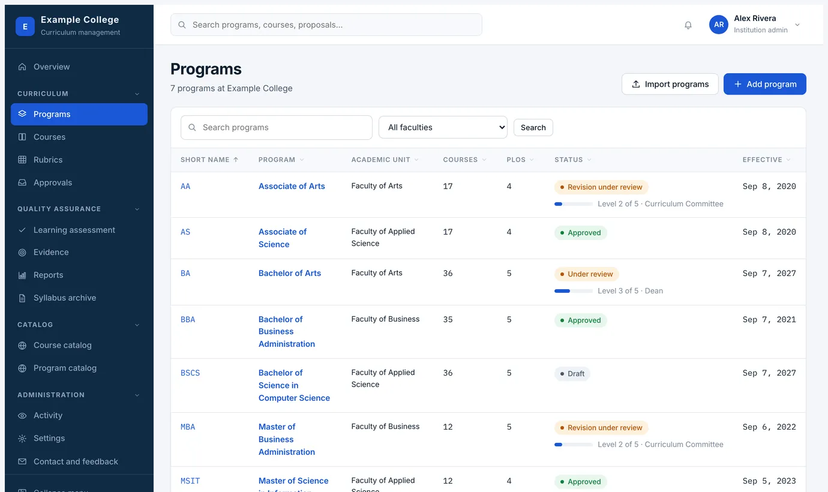
Task: Click the Course catalog globe icon
Action: 22,346
